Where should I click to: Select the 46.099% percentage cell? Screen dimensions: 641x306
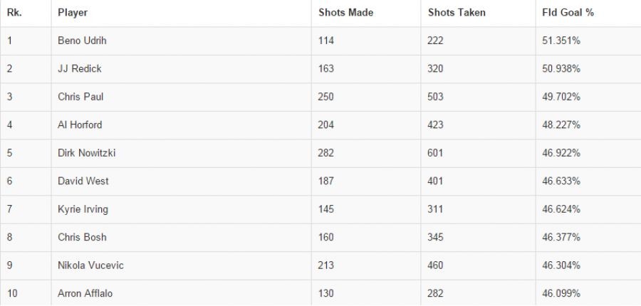click(x=561, y=293)
